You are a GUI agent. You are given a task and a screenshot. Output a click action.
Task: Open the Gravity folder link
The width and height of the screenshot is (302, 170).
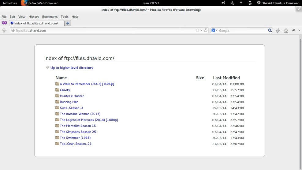click(x=65, y=90)
